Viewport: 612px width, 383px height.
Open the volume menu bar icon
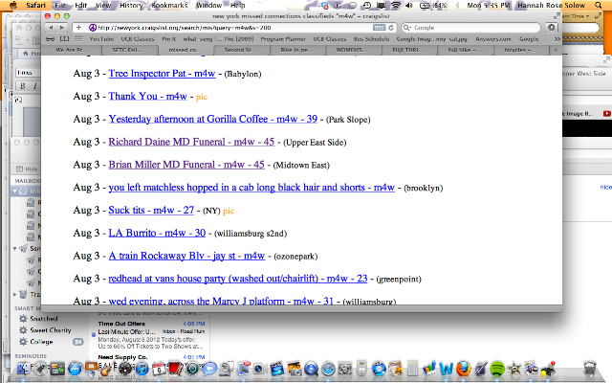[x=408, y=5]
